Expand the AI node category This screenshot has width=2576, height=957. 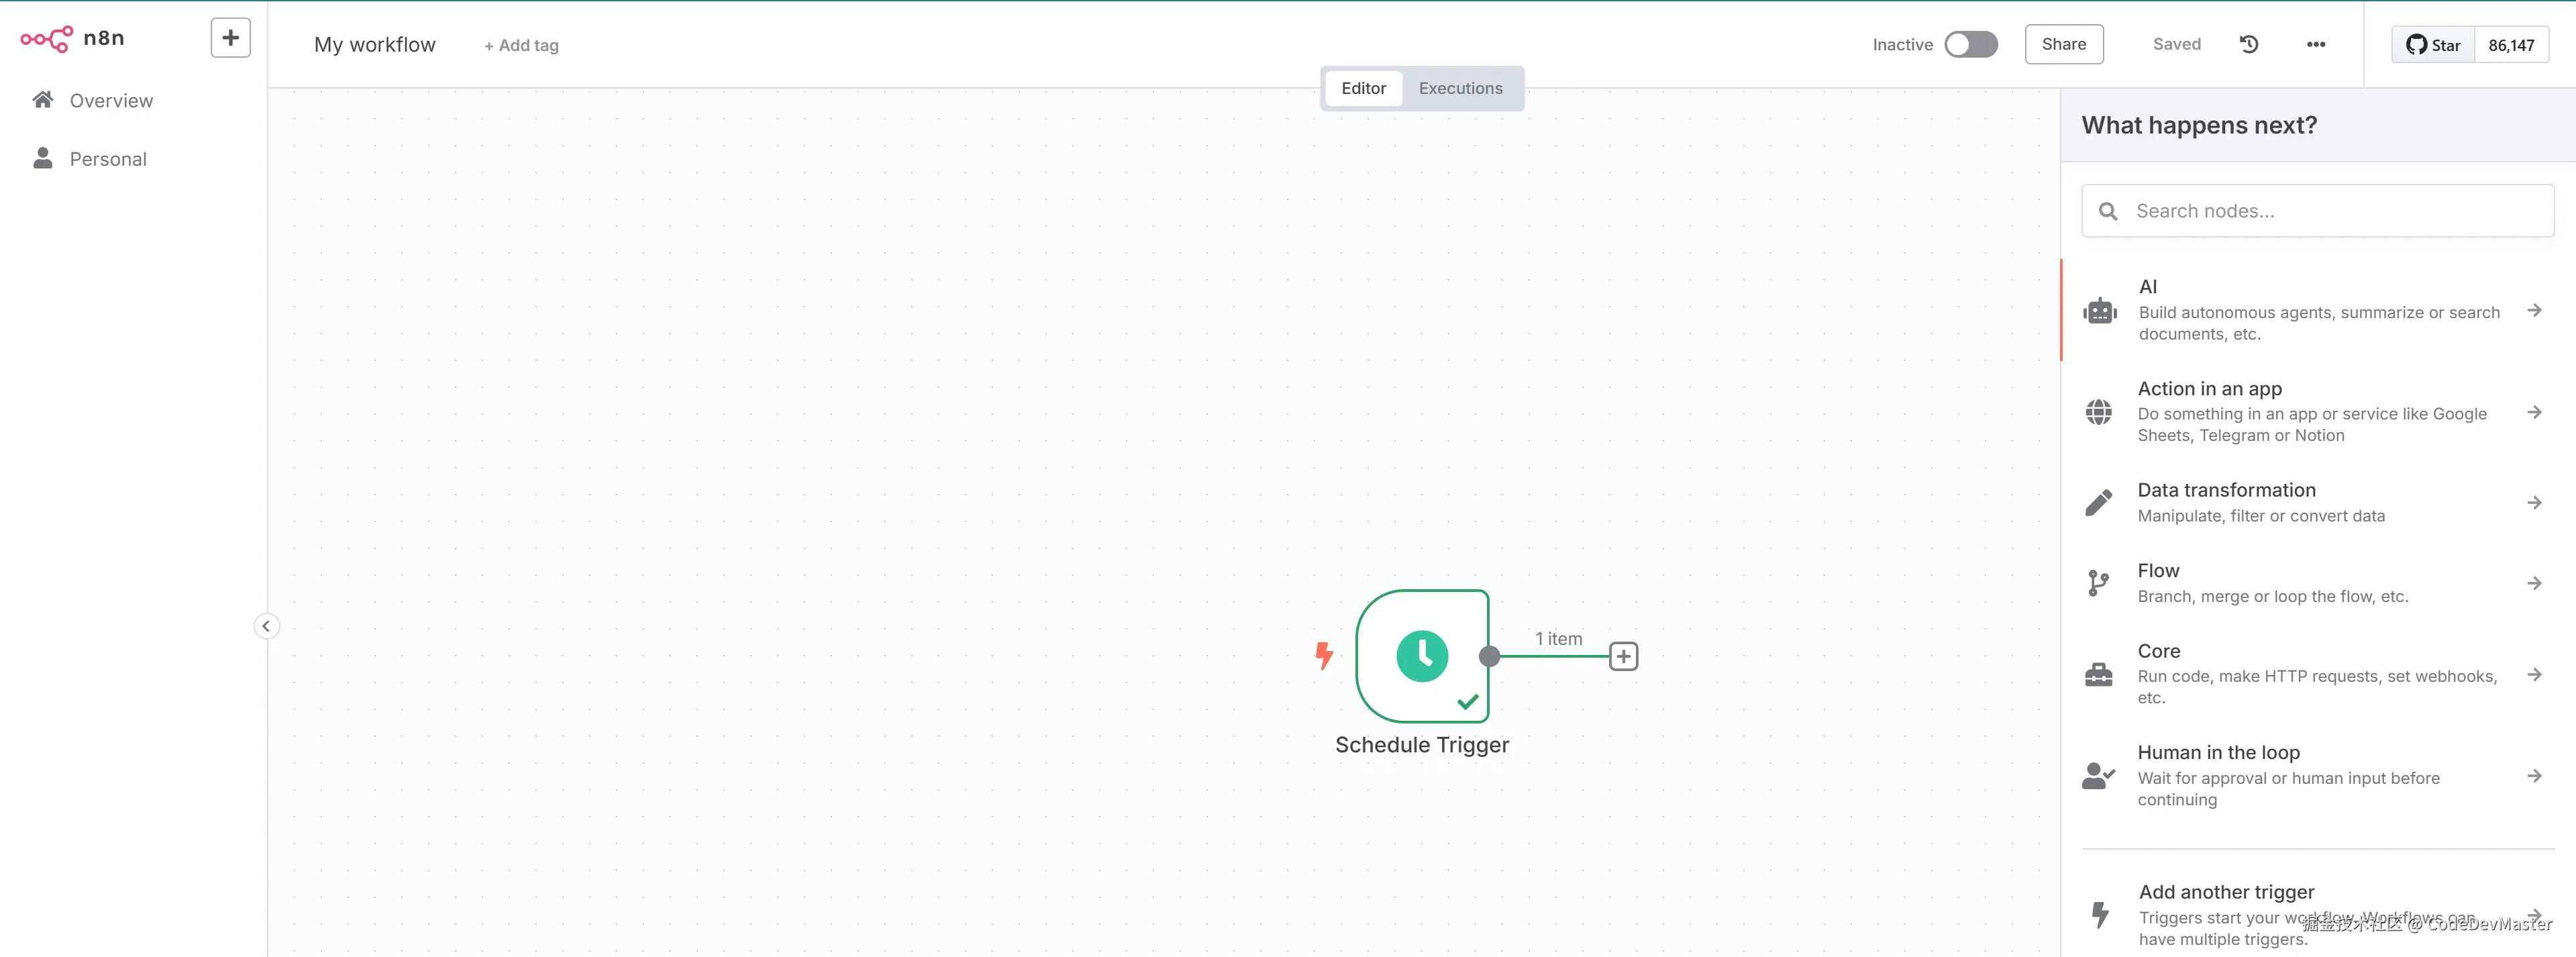tap(2318, 310)
